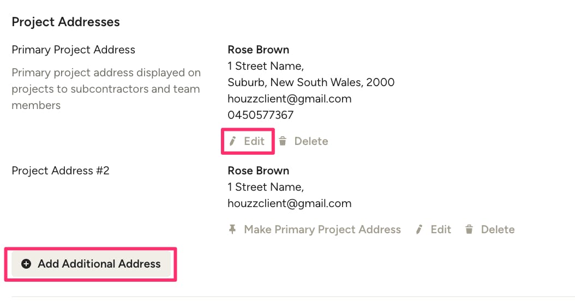Click the pencil icon for Project Address #2

[x=419, y=229]
